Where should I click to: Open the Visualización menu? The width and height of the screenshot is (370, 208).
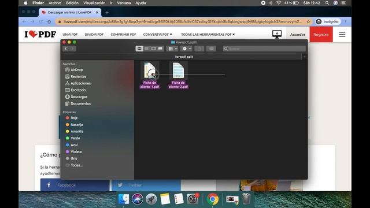[94, 3]
